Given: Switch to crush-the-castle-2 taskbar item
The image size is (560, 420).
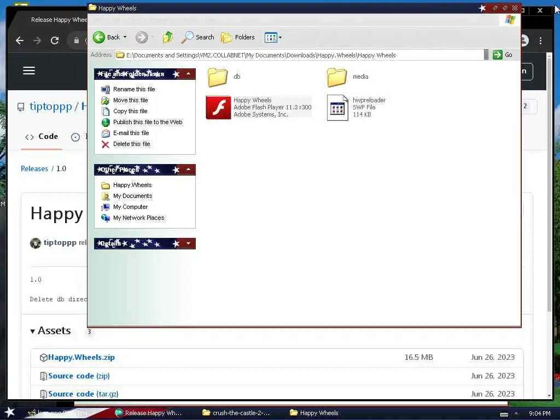Looking at the screenshot, I should (x=236, y=413).
